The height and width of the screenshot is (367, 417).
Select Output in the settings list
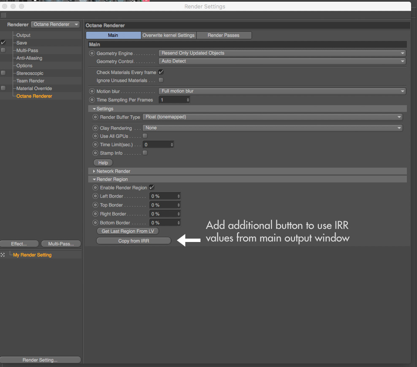pyautogui.click(x=23, y=35)
